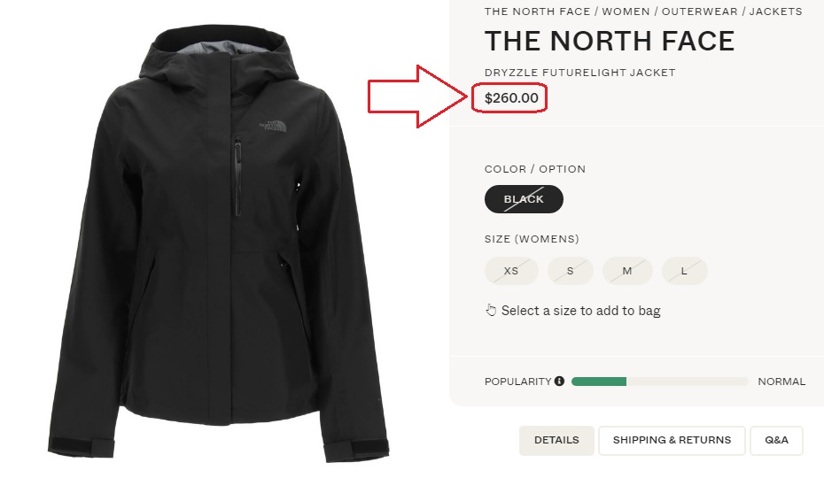
Task: Click the popularity progress bar
Action: (659, 382)
